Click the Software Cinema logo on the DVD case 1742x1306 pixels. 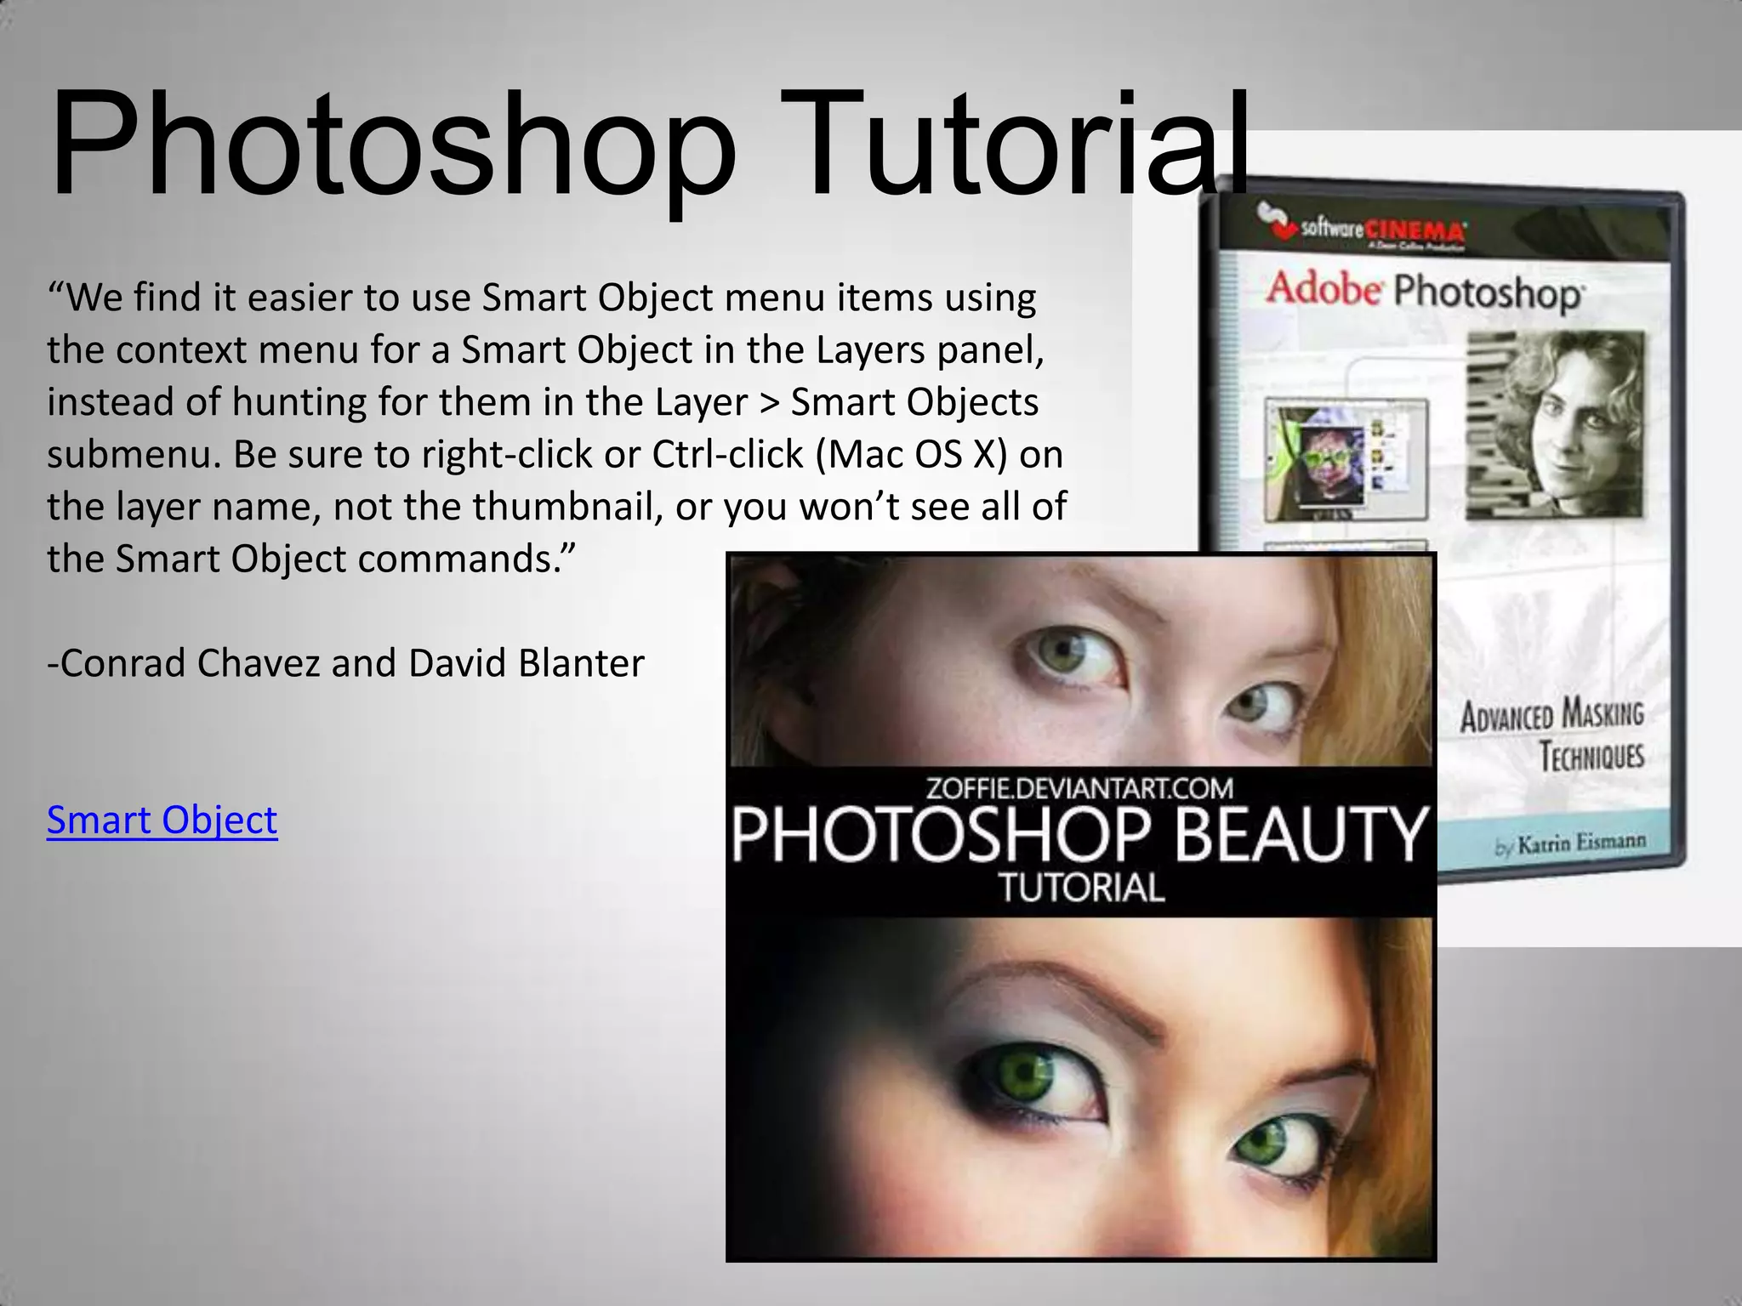(x=1363, y=227)
